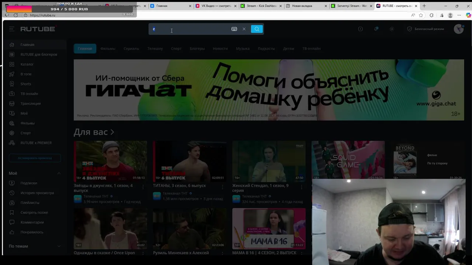Select the top Спорт category tab

(176, 49)
